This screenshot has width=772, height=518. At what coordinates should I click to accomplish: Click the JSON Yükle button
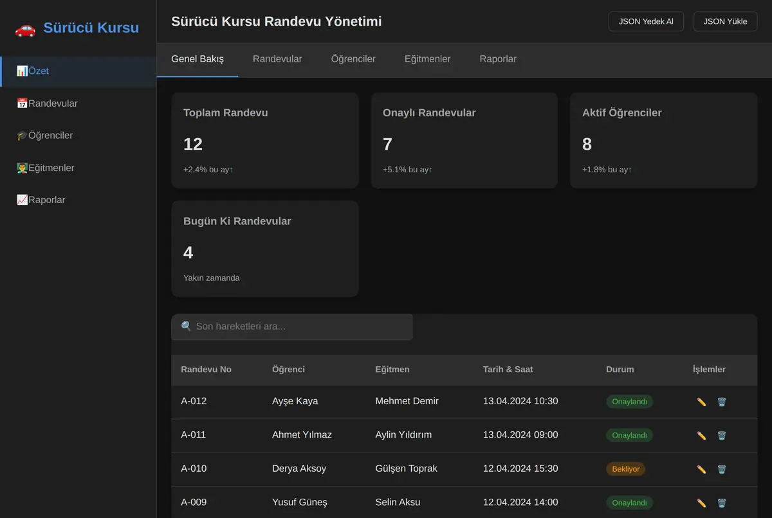point(725,21)
